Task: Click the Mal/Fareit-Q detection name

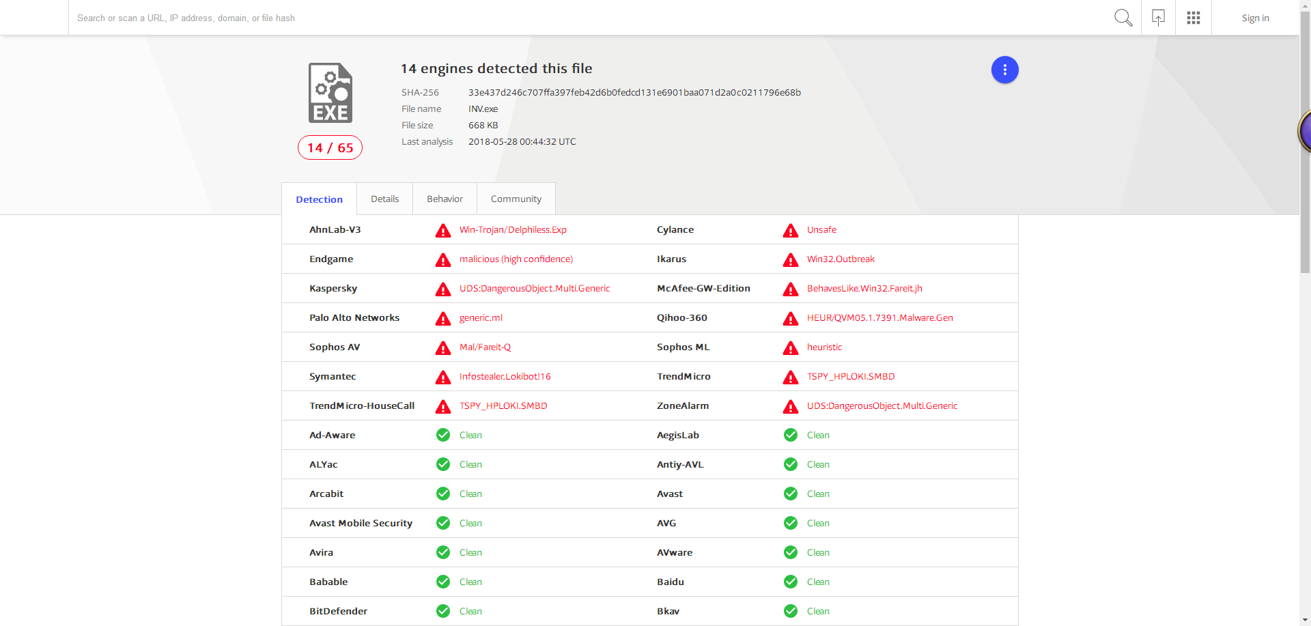Action: [x=485, y=347]
